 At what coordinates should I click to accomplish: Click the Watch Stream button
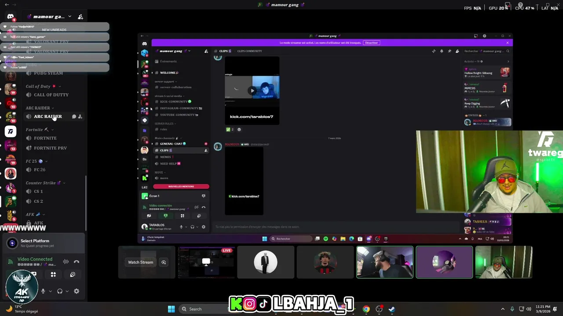[x=141, y=262]
